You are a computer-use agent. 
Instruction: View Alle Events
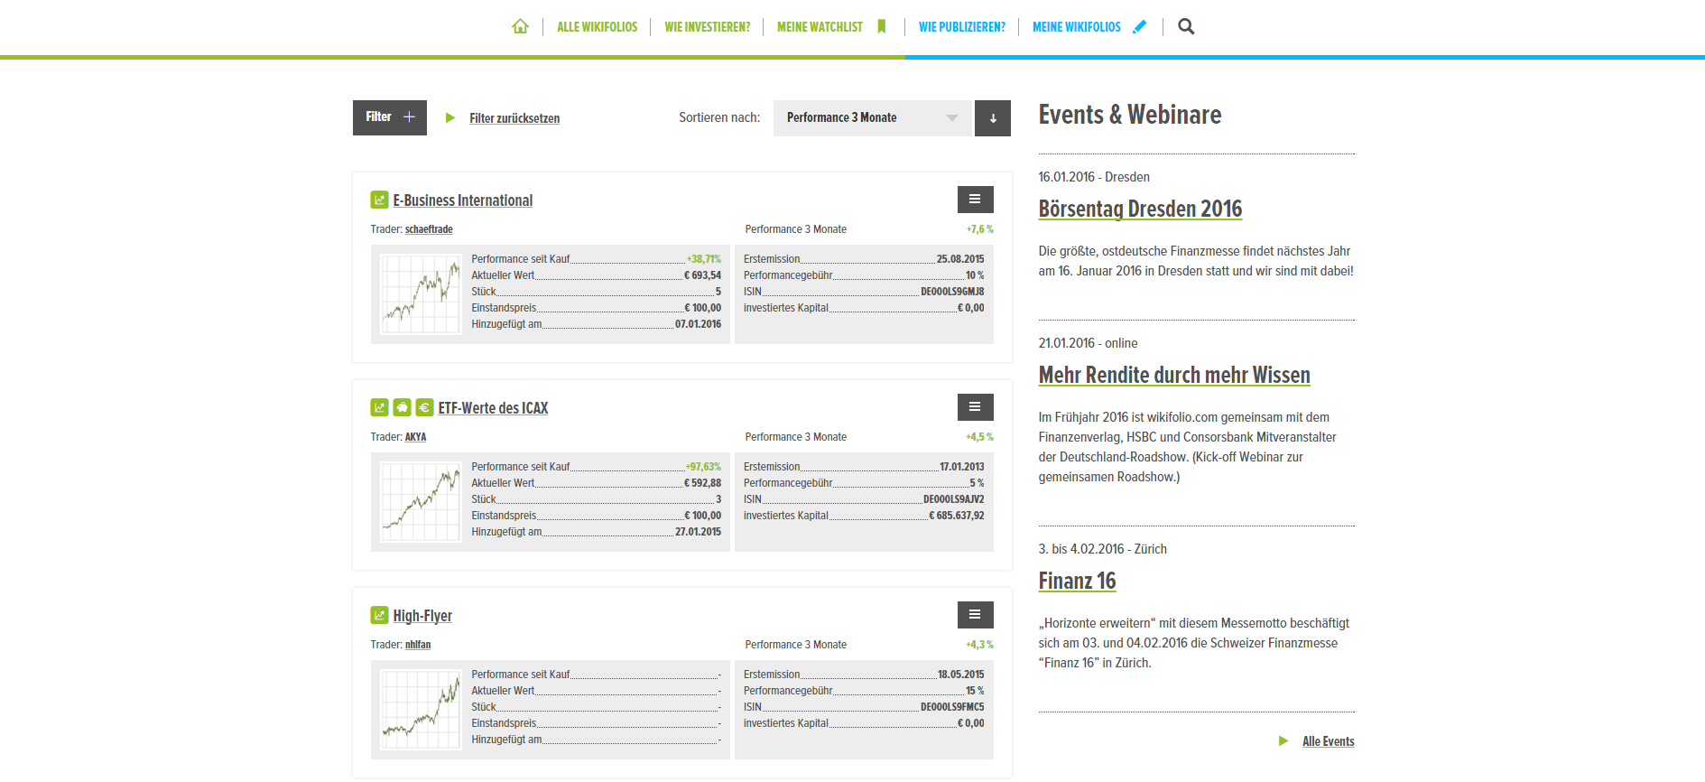coord(1328,741)
